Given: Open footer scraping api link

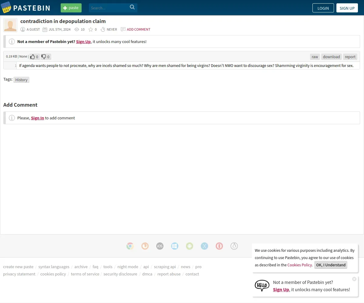Looking at the screenshot, I should point(165,267).
